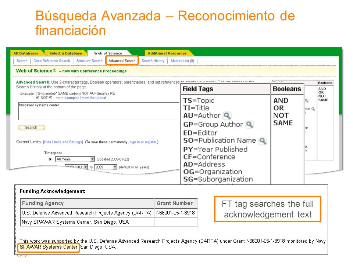The height and width of the screenshot is (264, 353).
Task: Click the SG=Suborganization field tag
Action: point(218,179)
